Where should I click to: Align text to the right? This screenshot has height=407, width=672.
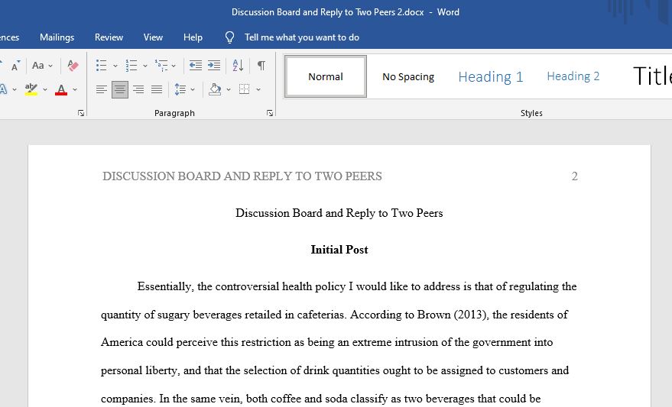[138, 89]
